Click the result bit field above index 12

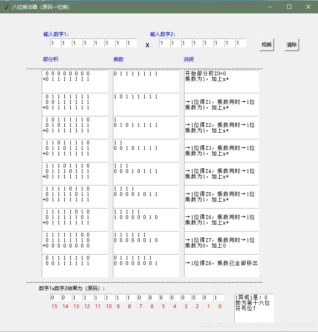tap(88, 298)
